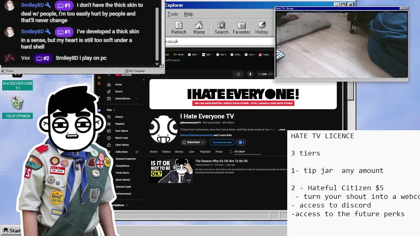Click the bell icon on Subscribed button
The width and height of the screenshot is (420, 236).
(x=184, y=142)
